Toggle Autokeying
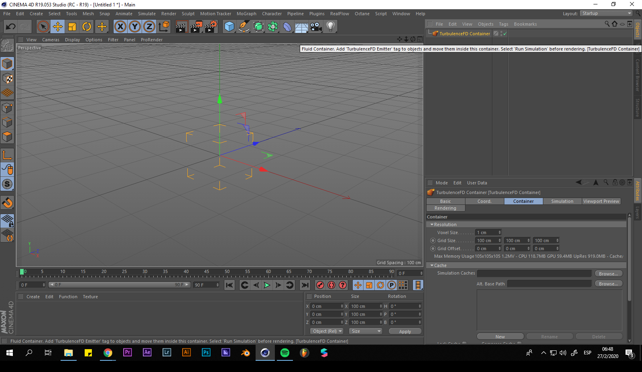Screen dimensions: 642x372 331,285
